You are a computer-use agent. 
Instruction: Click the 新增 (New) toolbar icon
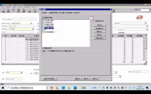point(3,11)
